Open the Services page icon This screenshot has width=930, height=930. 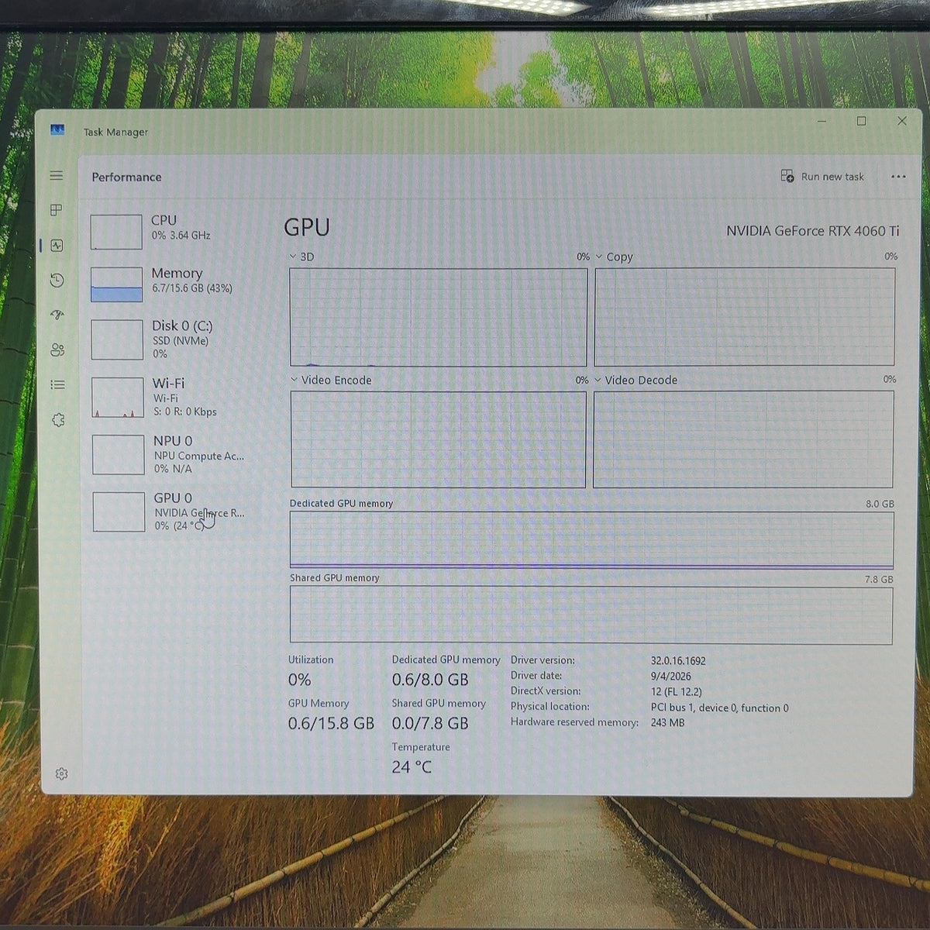pos(58,420)
